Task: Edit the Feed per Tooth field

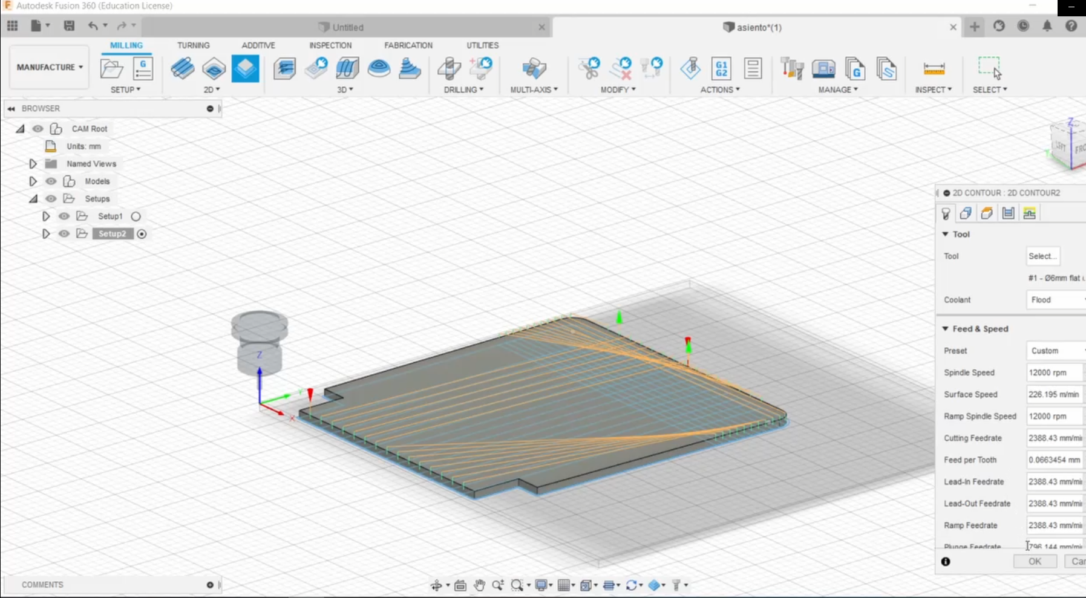Action: tap(1055, 460)
